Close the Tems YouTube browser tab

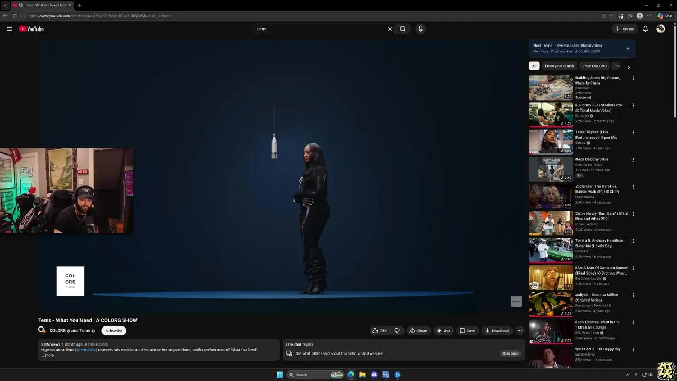pyautogui.click(x=69, y=5)
